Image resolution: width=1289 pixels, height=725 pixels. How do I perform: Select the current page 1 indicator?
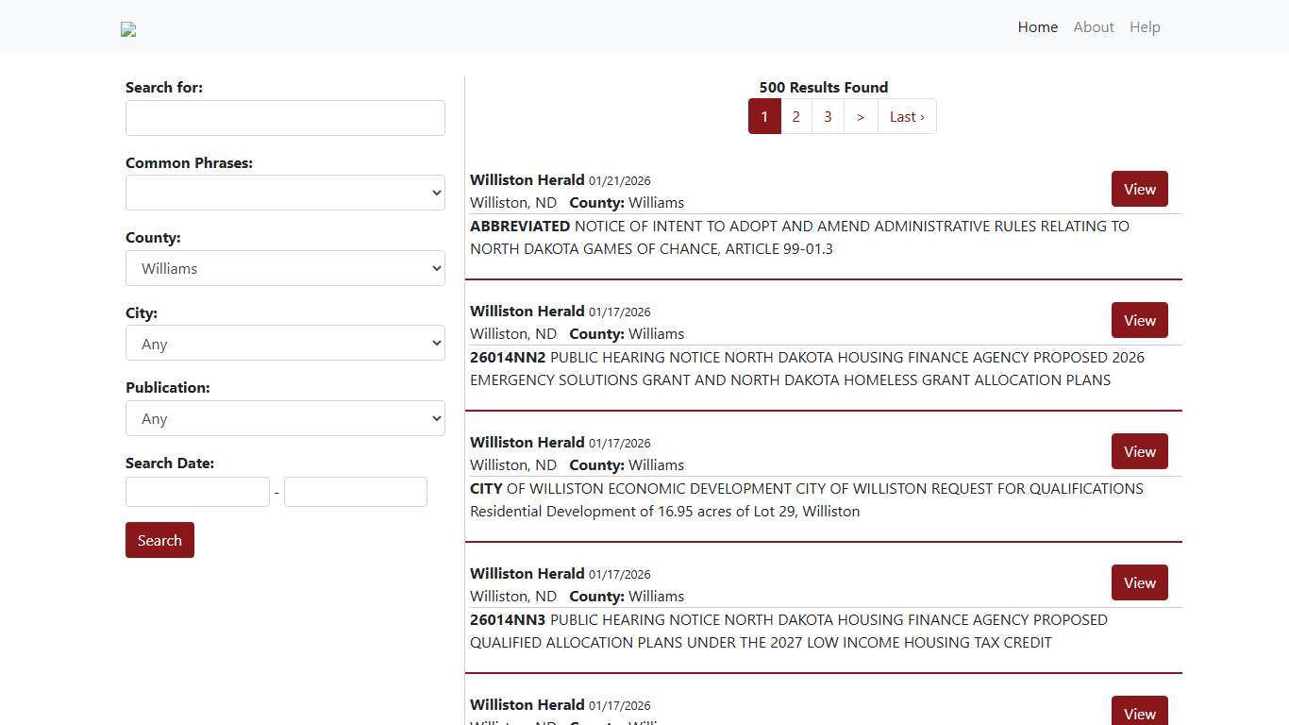pyautogui.click(x=764, y=116)
